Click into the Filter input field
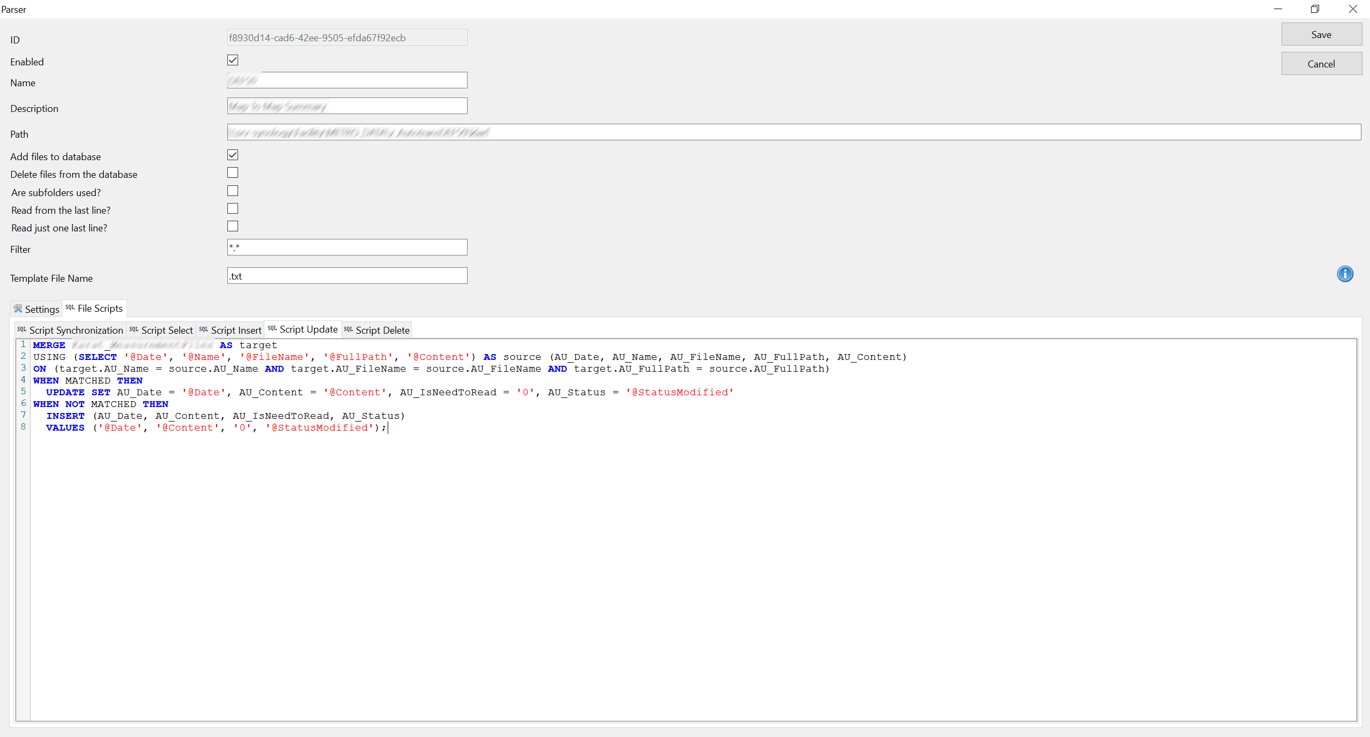1370x737 pixels. (347, 247)
